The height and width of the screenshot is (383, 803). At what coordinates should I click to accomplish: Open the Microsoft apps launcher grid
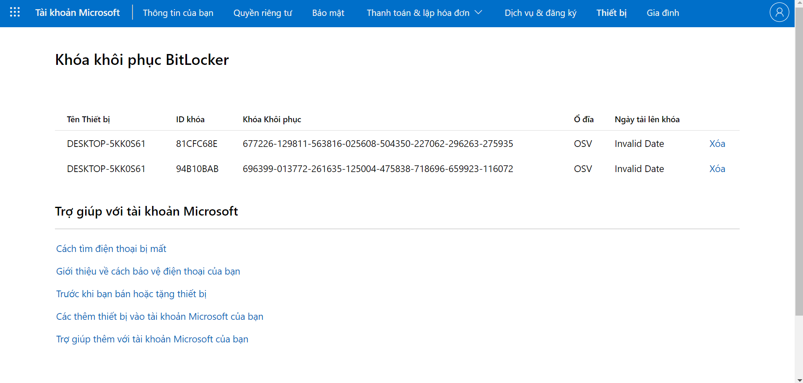click(15, 12)
